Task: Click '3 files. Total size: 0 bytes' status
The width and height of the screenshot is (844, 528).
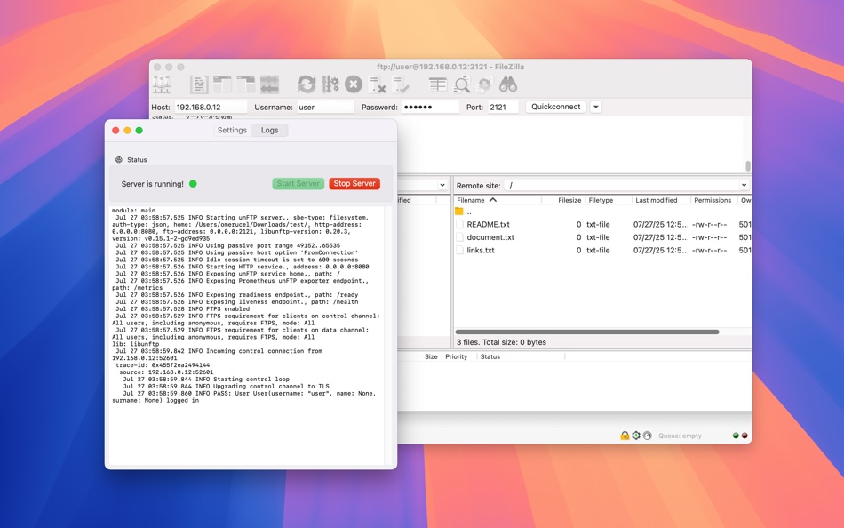Action: pos(501,342)
